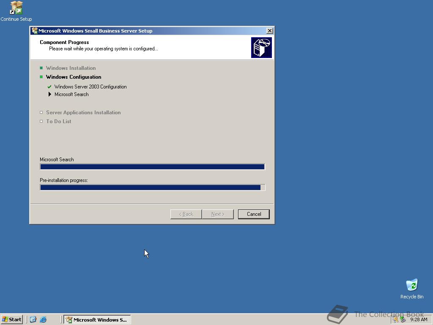Click the Microsoft Search progress bar
This screenshot has height=325, width=433.
tap(152, 167)
